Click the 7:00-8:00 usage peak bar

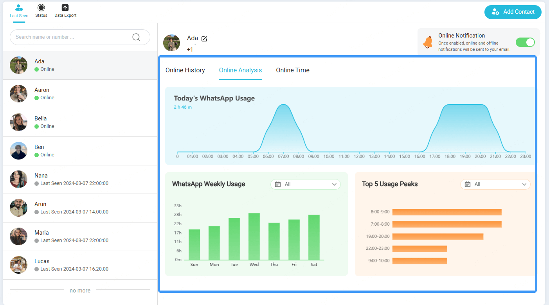[x=447, y=224]
